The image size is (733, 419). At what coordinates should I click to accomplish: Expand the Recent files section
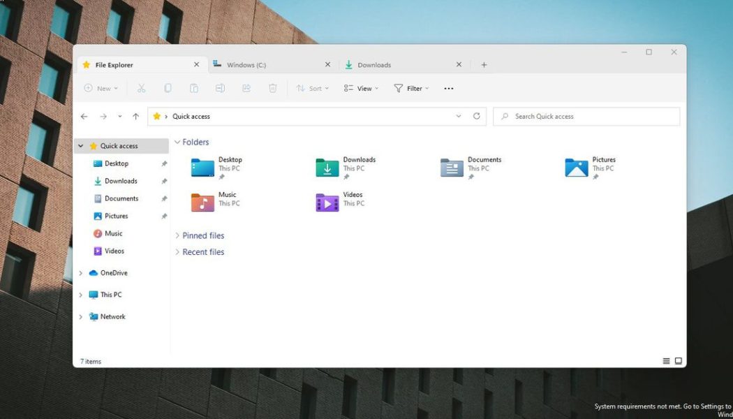pyautogui.click(x=200, y=251)
